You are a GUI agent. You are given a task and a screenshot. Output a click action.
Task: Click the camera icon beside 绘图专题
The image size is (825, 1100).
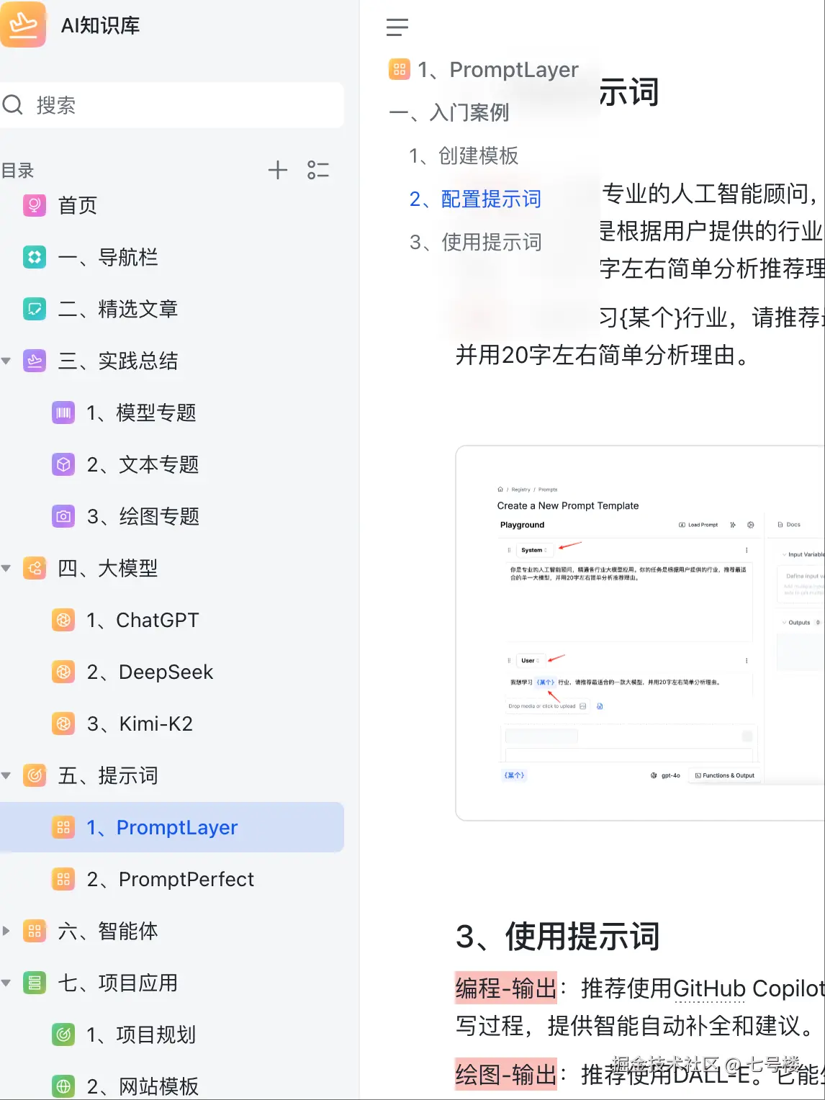click(63, 516)
